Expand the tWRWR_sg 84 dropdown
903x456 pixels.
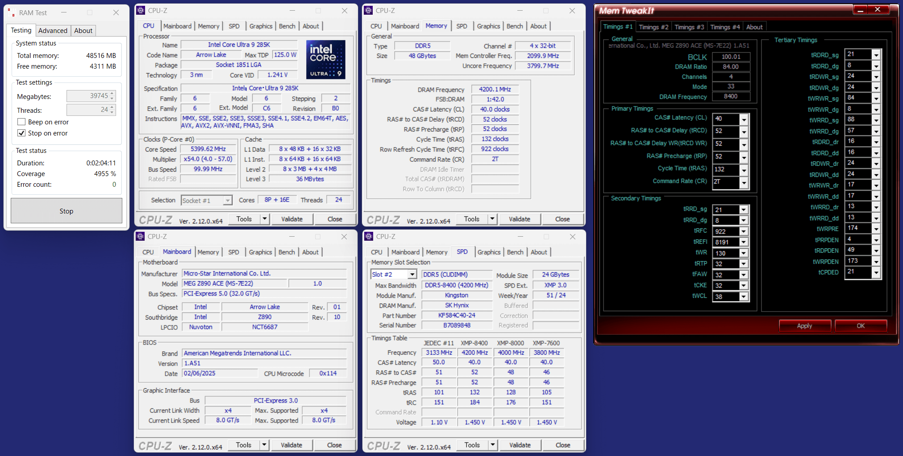click(x=876, y=99)
